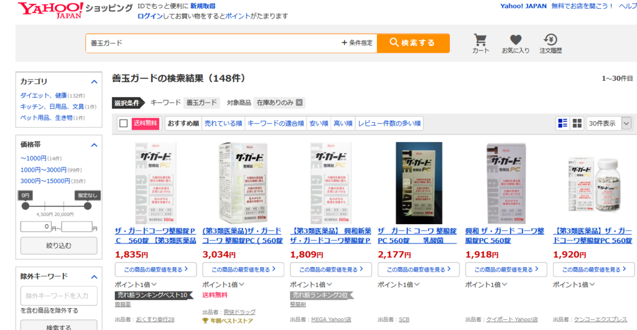This screenshot has width=637, height=330.
Task: Click the ポイント link in header
Action: [x=238, y=16]
